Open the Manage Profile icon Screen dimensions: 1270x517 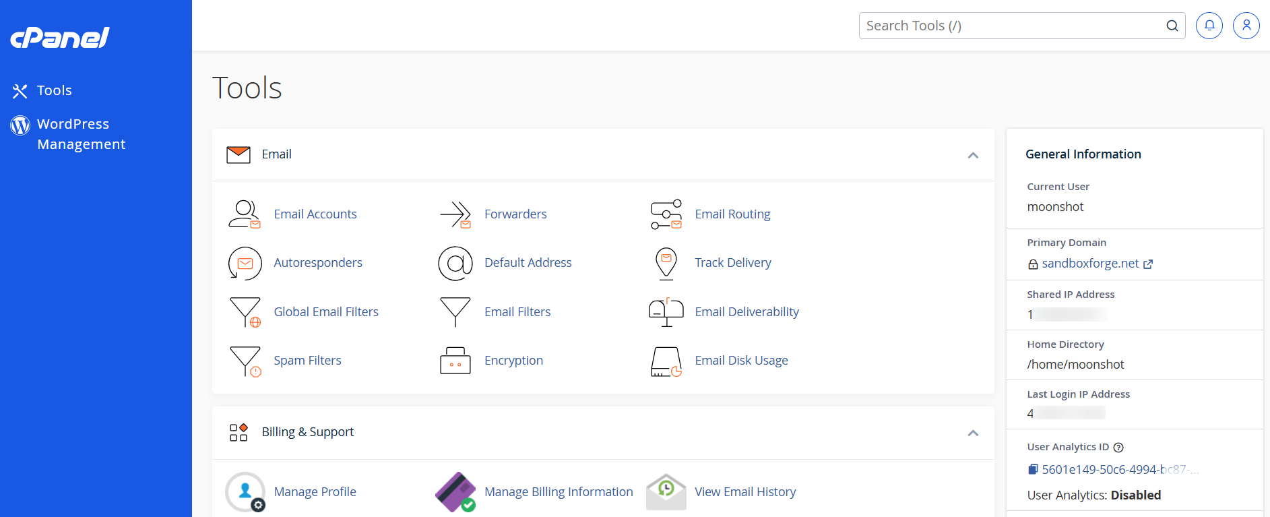pyautogui.click(x=245, y=492)
